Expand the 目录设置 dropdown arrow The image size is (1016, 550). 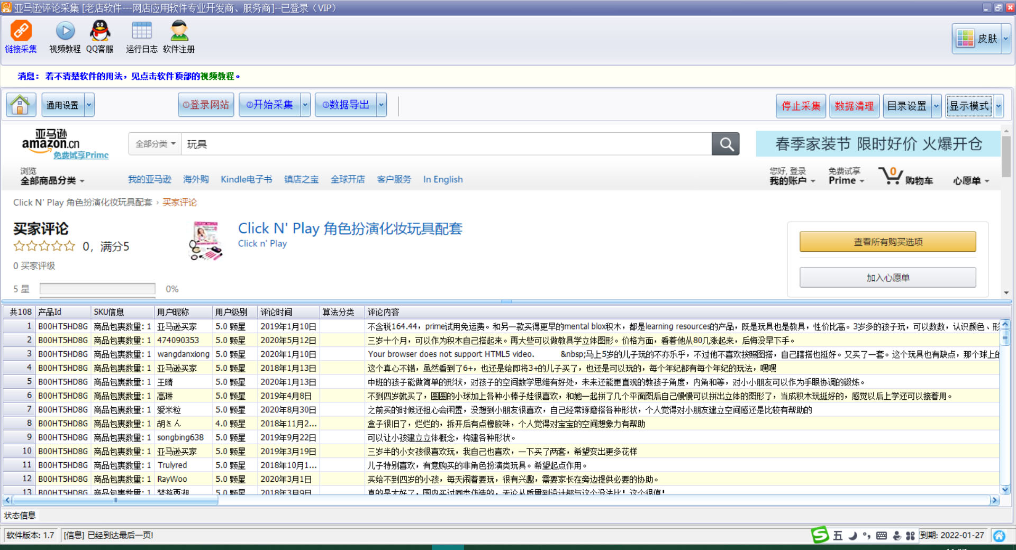point(936,106)
